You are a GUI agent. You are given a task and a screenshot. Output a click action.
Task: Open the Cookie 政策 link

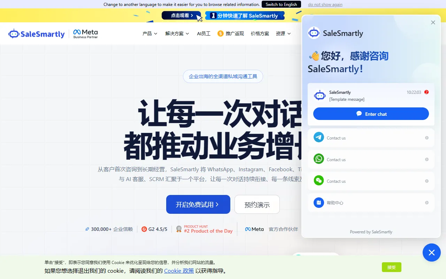(x=179, y=271)
